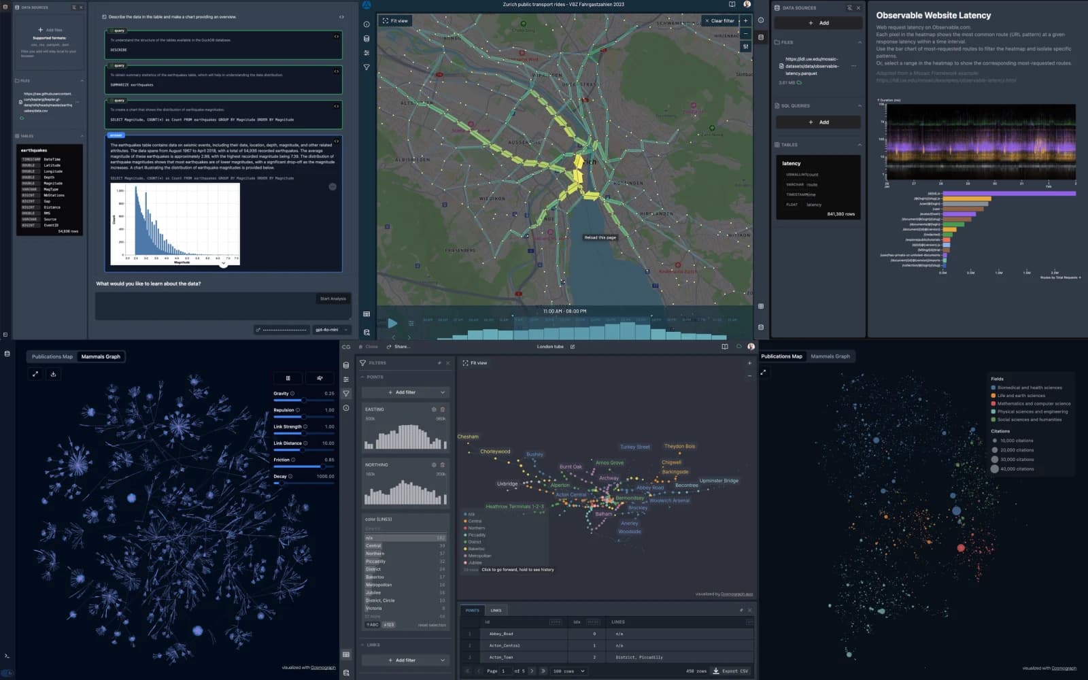Go to next page in points table

(x=532, y=671)
